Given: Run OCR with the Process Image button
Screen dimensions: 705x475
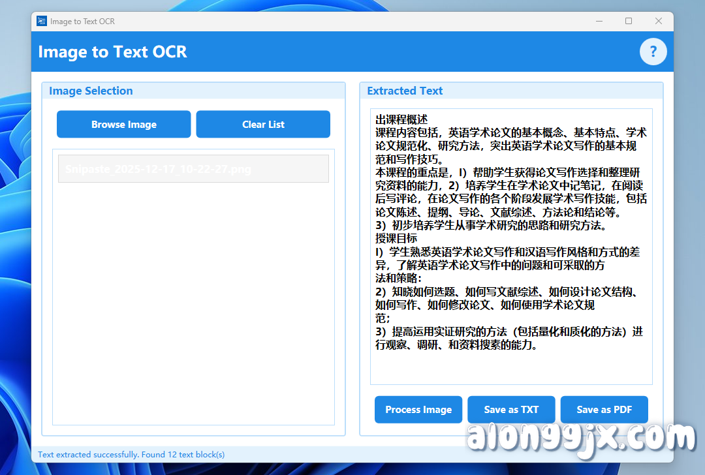Looking at the screenshot, I should click(x=418, y=409).
